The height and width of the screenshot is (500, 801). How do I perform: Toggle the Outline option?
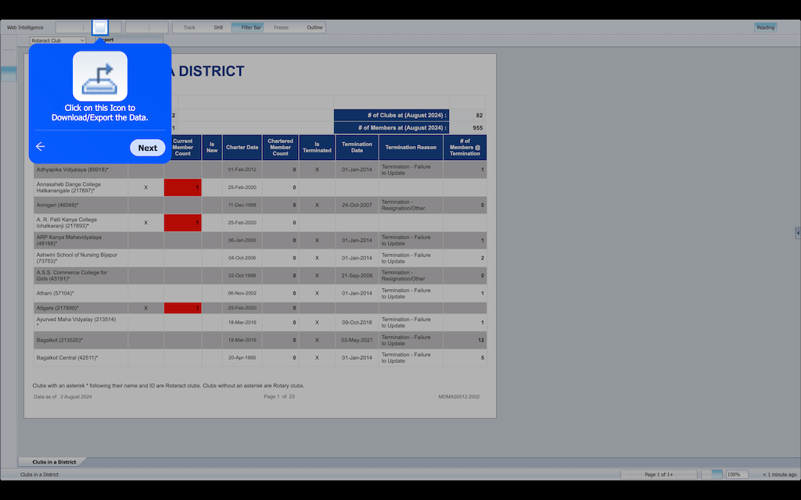[314, 27]
